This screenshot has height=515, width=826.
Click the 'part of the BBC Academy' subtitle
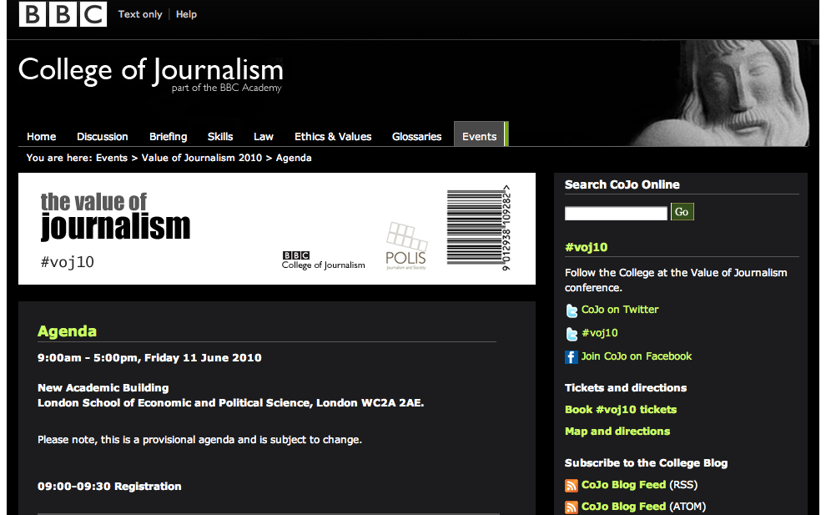[x=226, y=88]
